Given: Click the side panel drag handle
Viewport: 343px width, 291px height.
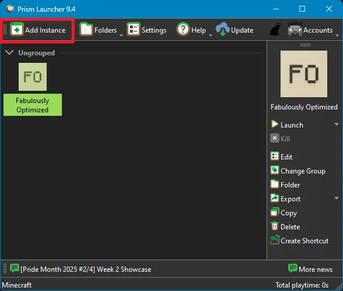Looking at the screenshot, I should coord(305,45).
